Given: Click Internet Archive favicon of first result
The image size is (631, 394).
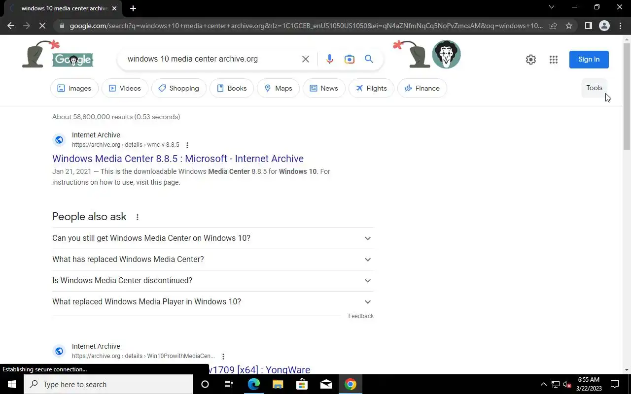Looking at the screenshot, I should coord(59,140).
